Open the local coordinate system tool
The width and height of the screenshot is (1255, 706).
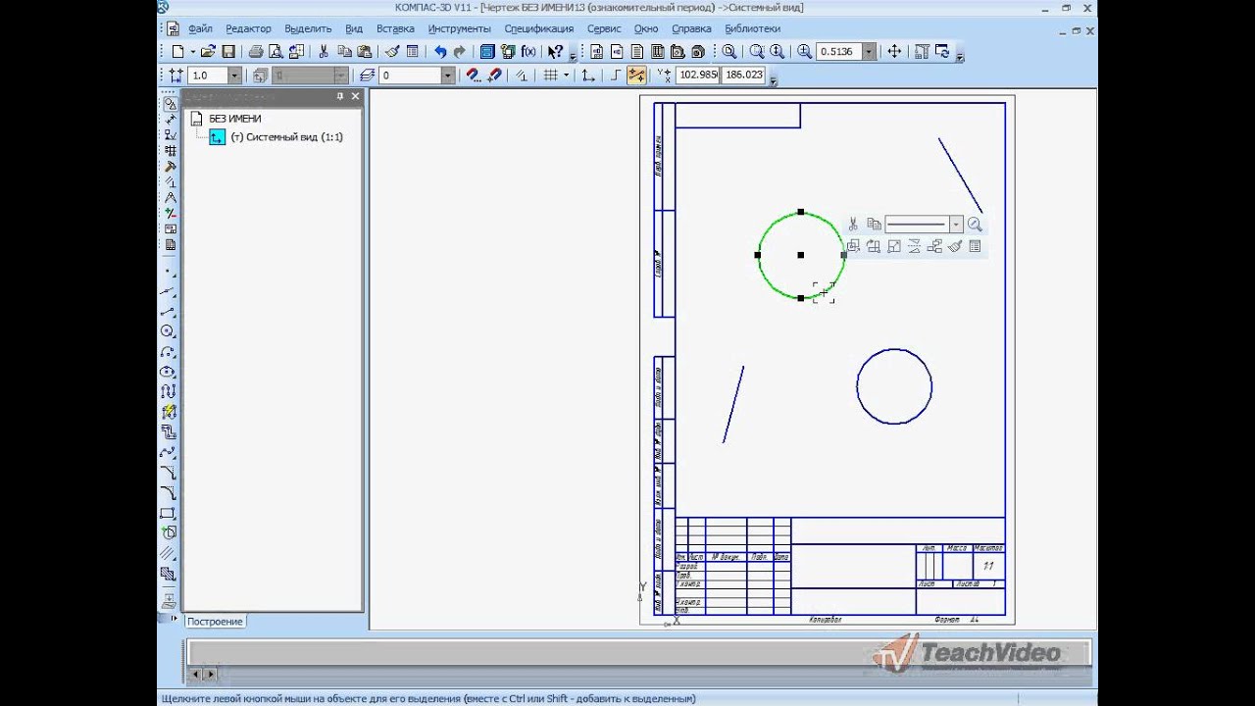(x=588, y=76)
